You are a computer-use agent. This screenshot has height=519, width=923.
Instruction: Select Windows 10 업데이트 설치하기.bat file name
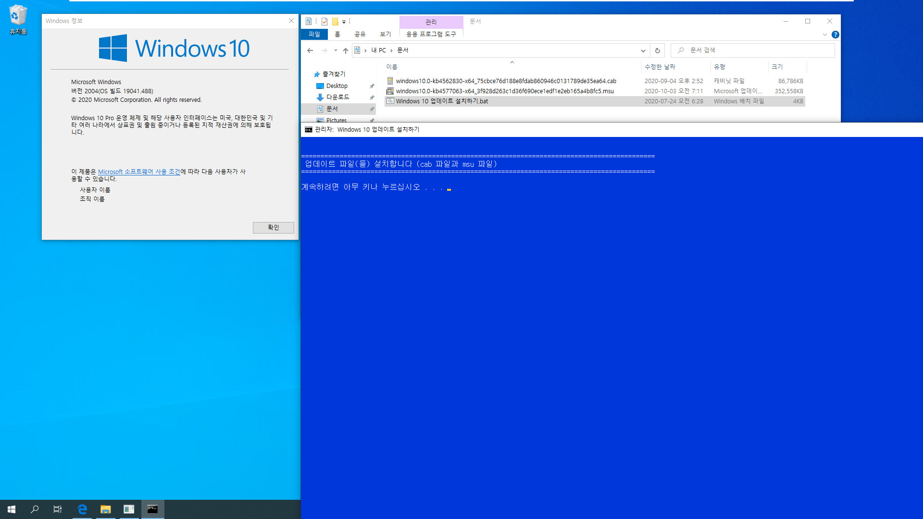[x=442, y=101]
